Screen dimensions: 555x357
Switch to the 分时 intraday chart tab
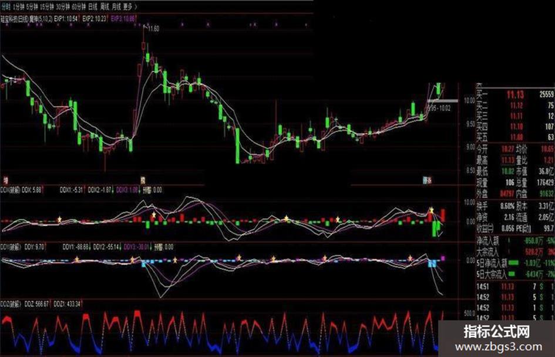(5, 6)
